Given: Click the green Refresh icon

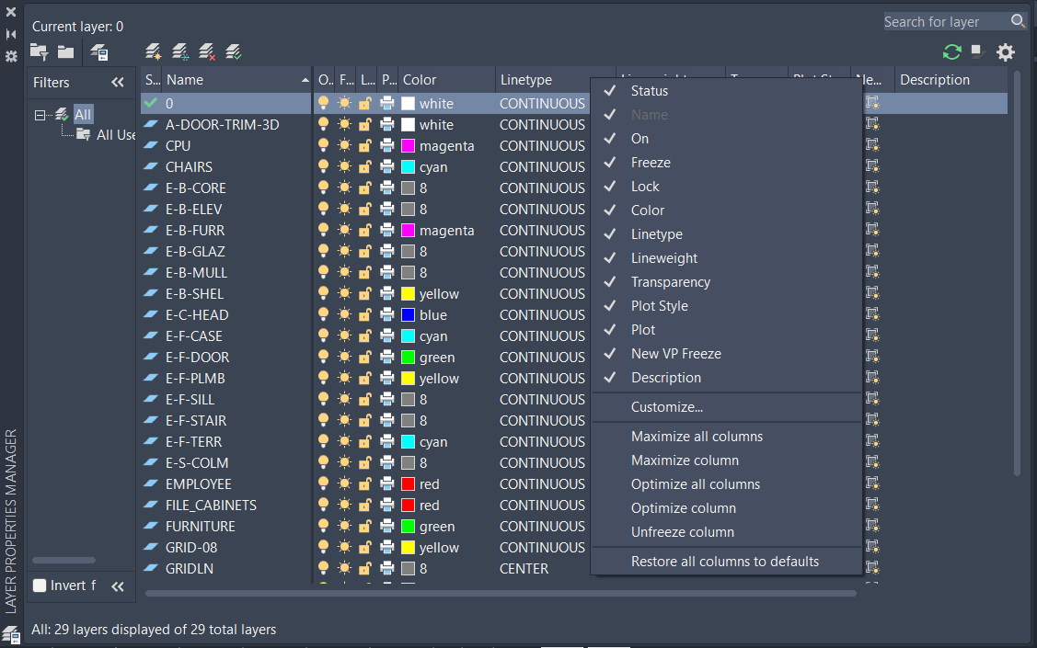Looking at the screenshot, I should tap(951, 51).
